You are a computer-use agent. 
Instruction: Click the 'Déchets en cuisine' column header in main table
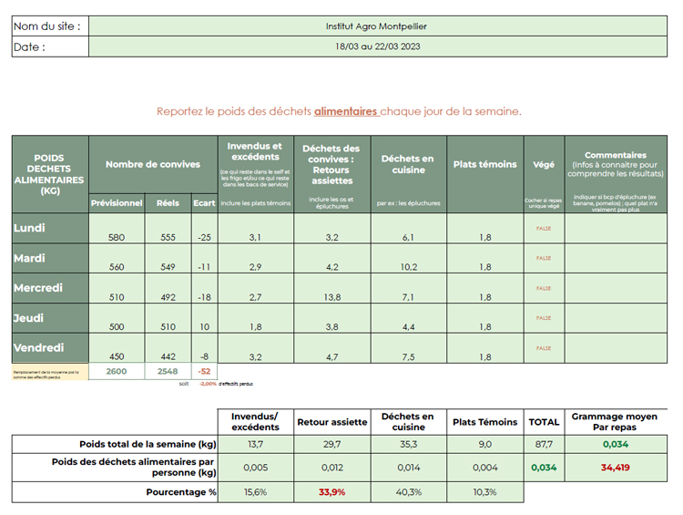click(x=409, y=174)
